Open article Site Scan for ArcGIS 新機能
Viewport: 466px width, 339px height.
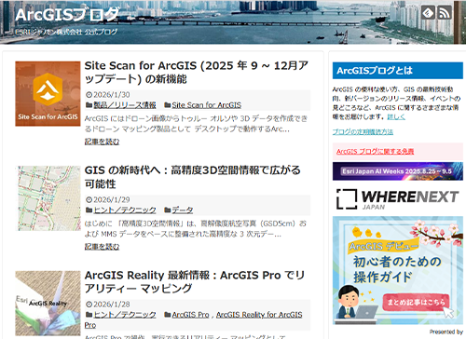[x=197, y=72]
